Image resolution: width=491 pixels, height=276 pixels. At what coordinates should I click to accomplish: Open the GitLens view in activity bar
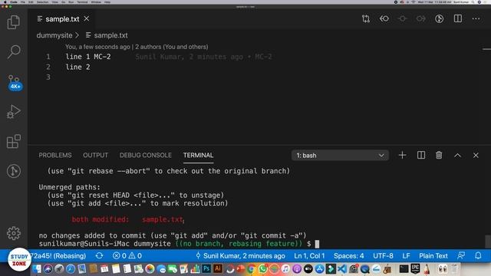click(14, 171)
